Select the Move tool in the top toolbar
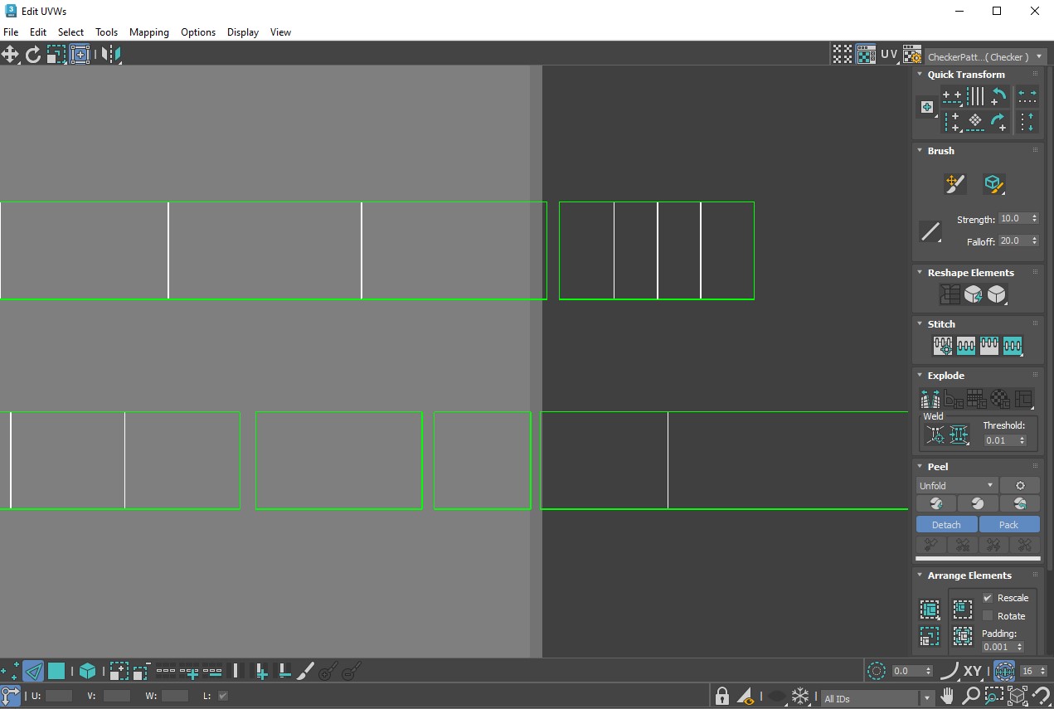The height and width of the screenshot is (709, 1054). [x=11, y=54]
